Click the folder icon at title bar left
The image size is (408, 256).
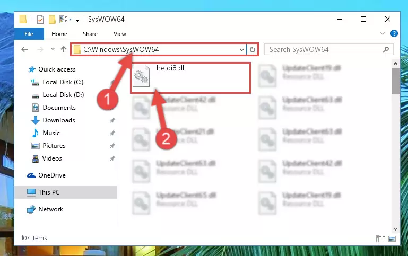coord(23,20)
